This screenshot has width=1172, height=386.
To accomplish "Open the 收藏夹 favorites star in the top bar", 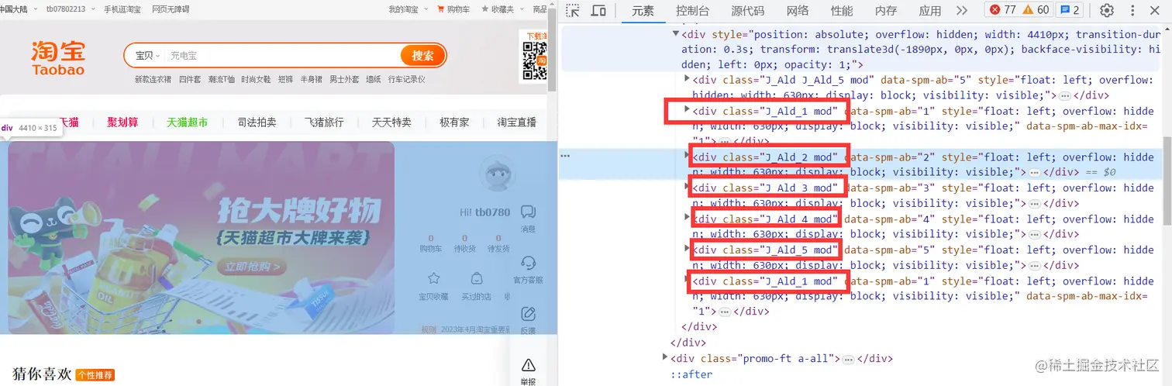I will pos(497,9).
